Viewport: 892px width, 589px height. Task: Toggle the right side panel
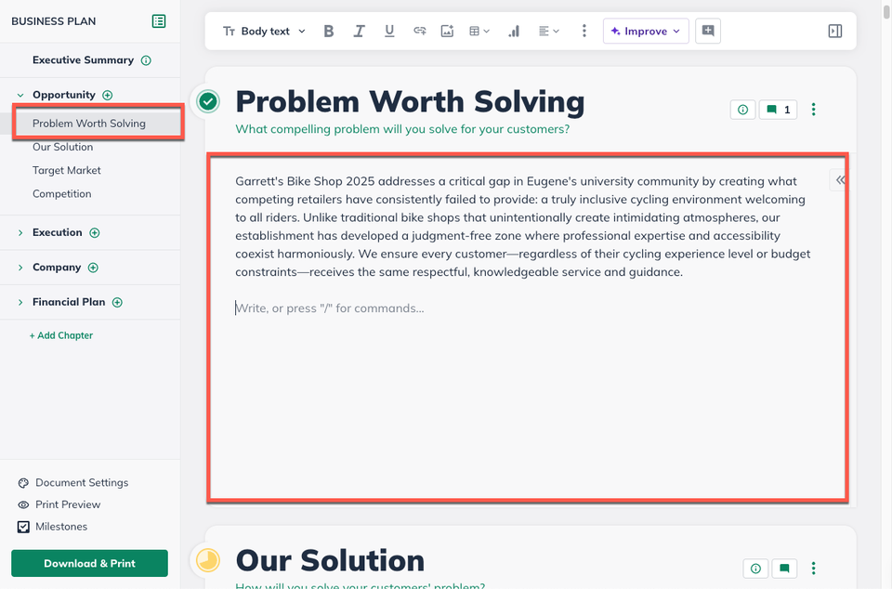click(x=835, y=32)
